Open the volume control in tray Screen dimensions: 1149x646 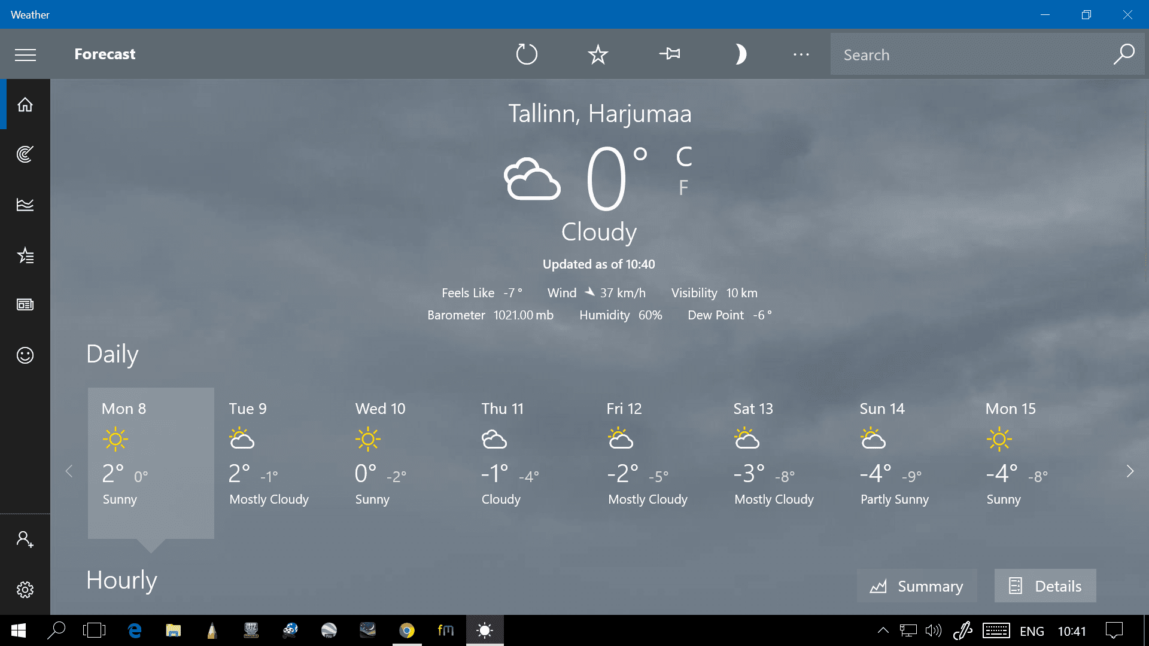click(933, 630)
